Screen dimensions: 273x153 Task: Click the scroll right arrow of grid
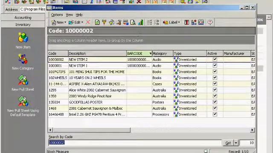(x=252, y=130)
